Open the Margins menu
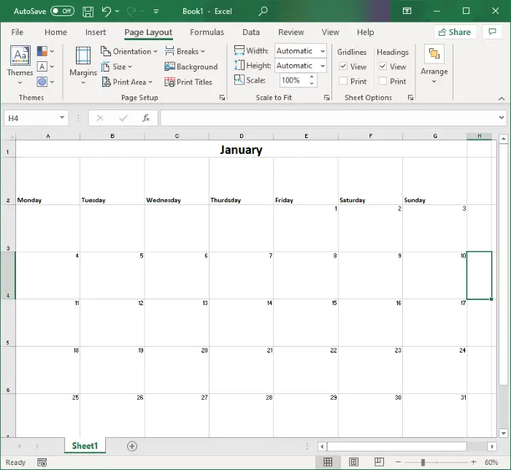The height and width of the screenshot is (470, 511). [83, 65]
